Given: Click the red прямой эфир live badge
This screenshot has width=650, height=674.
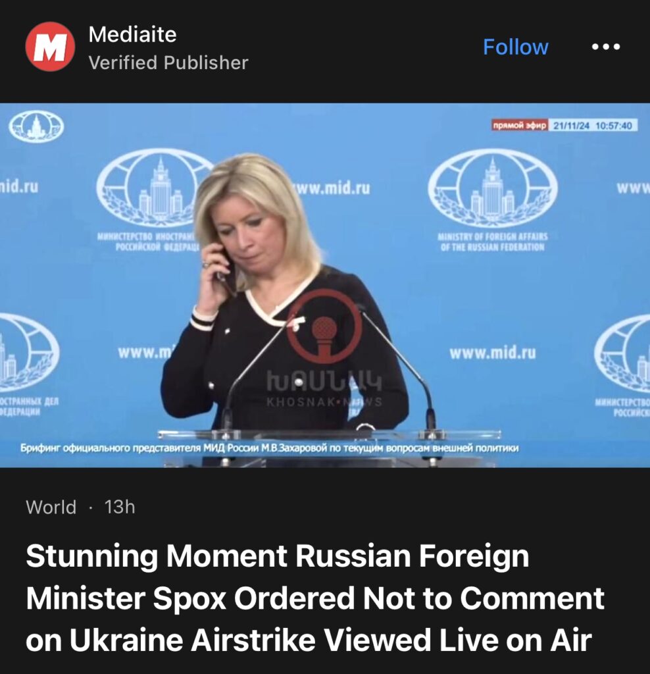Looking at the screenshot, I should click(520, 125).
